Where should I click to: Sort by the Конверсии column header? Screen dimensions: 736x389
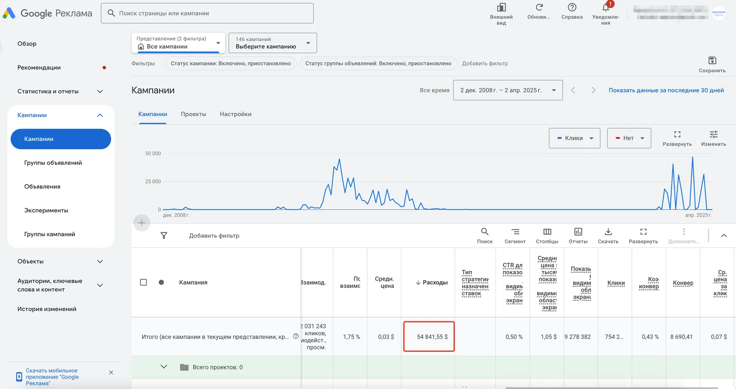[x=683, y=283]
